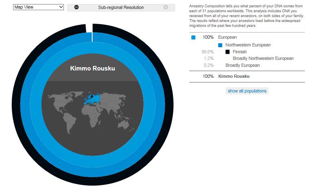Click the Finnish black color swatch
The height and width of the screenshot is (189, 311).
pyautogui.click(x=228, y=52)
